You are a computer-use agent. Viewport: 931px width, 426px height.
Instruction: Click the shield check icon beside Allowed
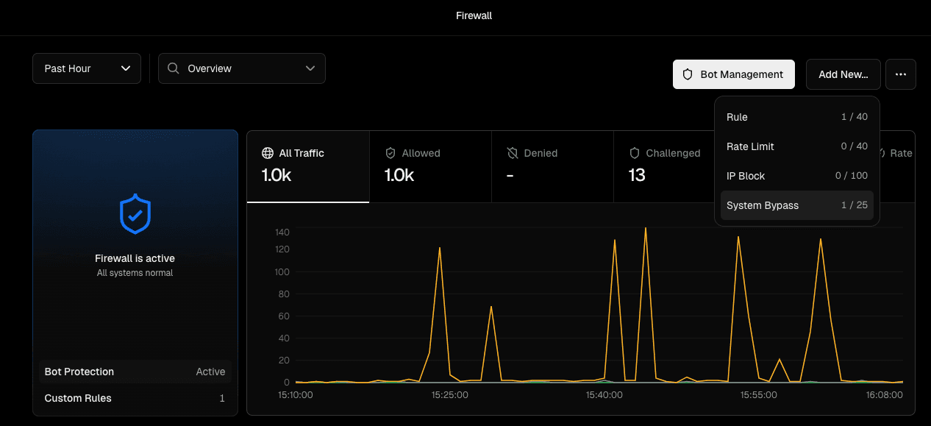click(390, 153)
